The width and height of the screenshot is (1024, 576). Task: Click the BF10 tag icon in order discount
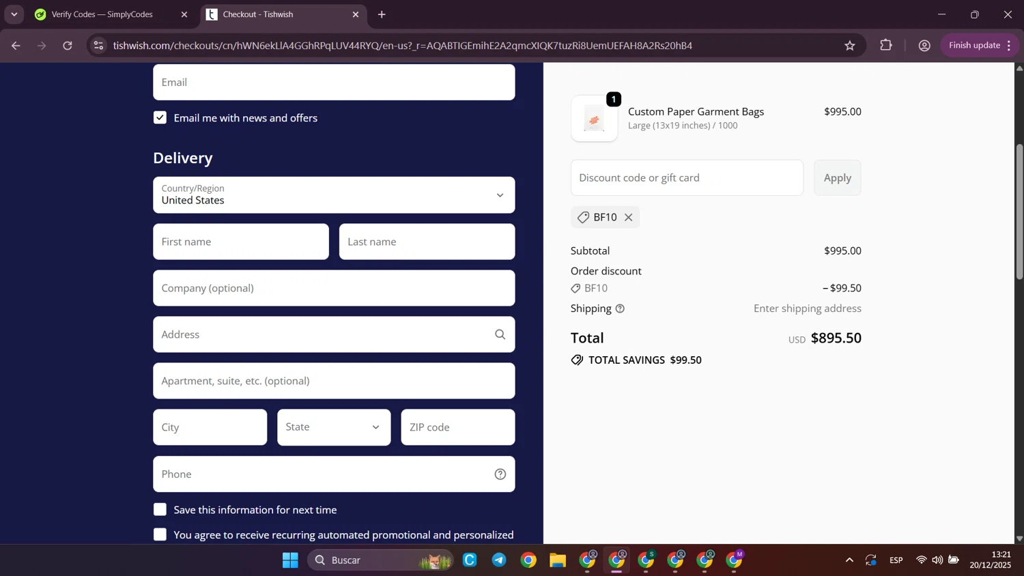[575, 289]
